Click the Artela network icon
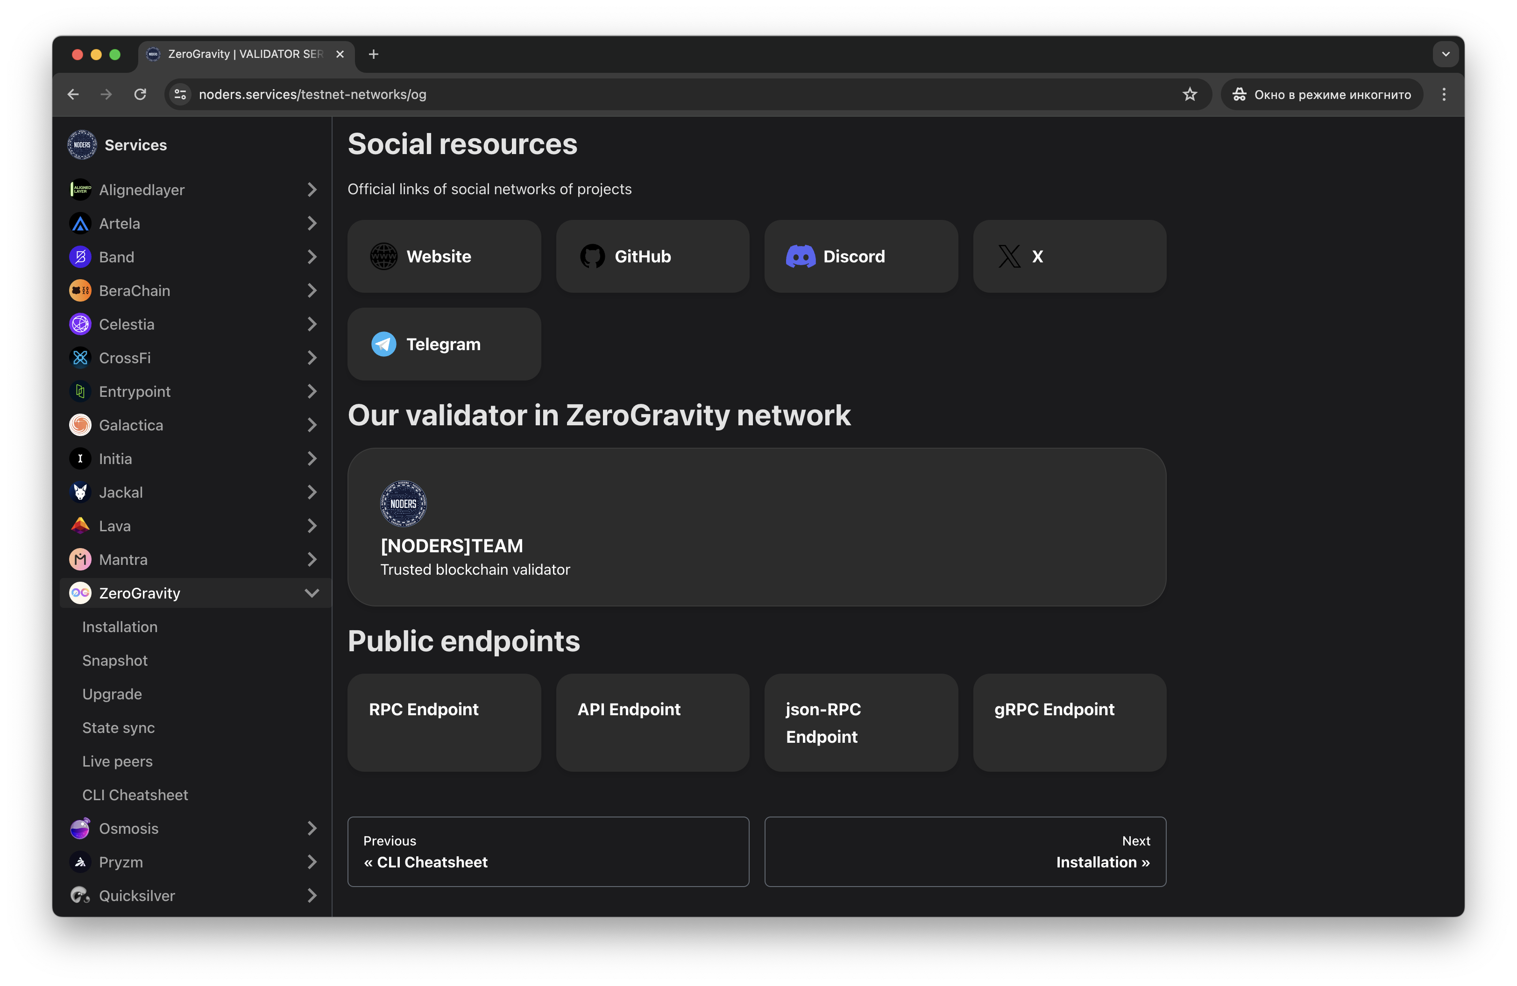The image size is (1517, 986). point(80,224)
